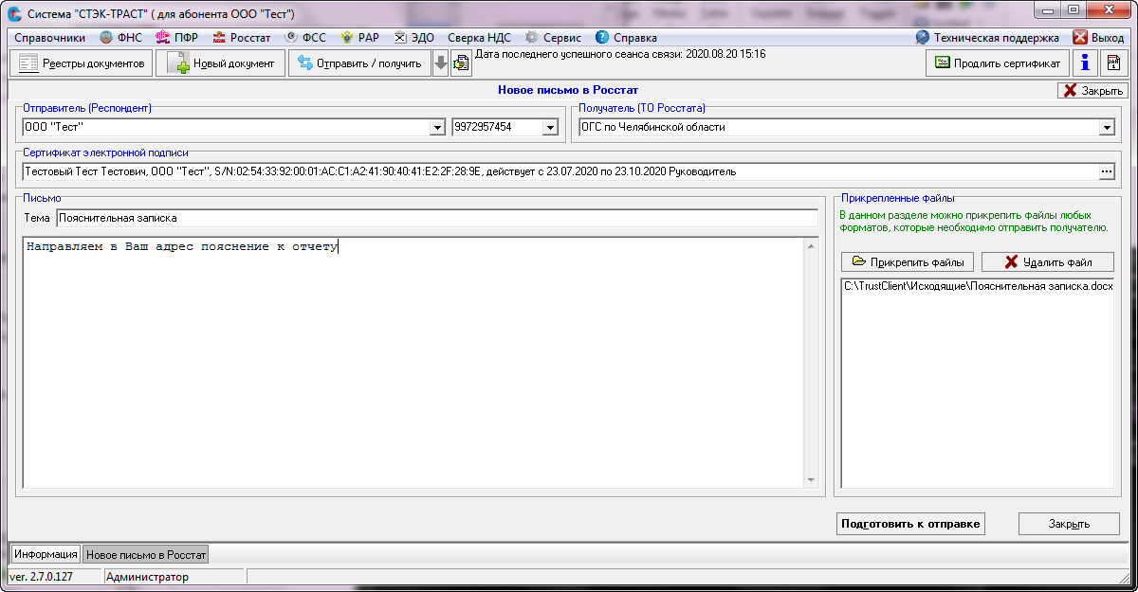Open the Сервис menu

coord(553,38)
